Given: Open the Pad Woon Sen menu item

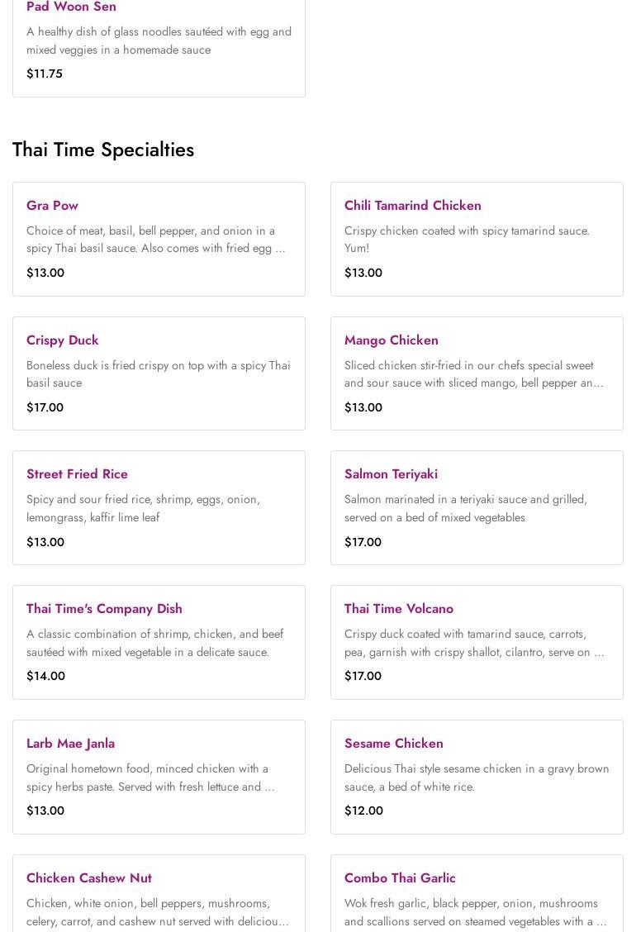Looking at the screenshot, I should click(x=71, y=7).
